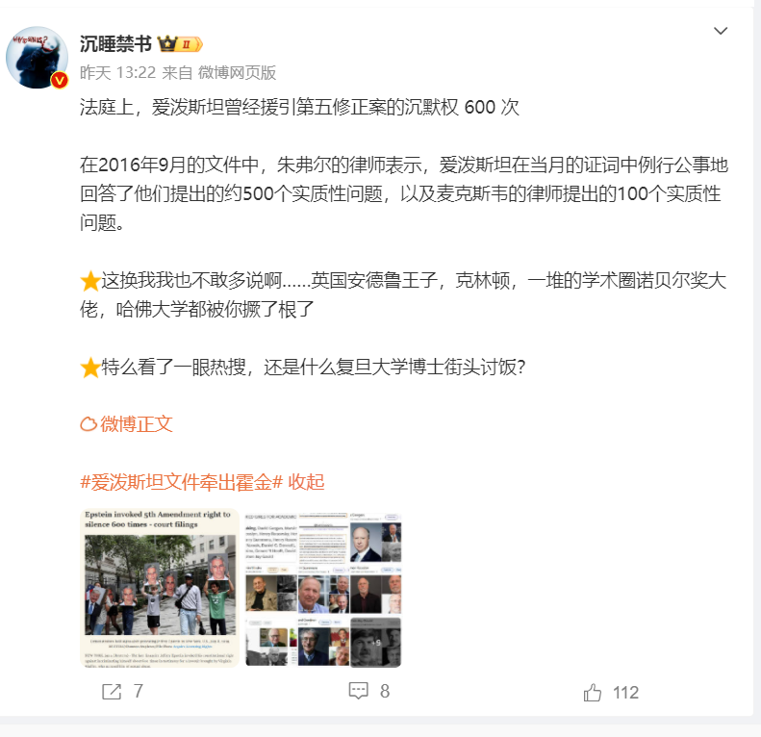Image resolution: width=761 pixels, height=737 pixels.
Task: Open the 沉睡禁书 username link
Action: 115,44
